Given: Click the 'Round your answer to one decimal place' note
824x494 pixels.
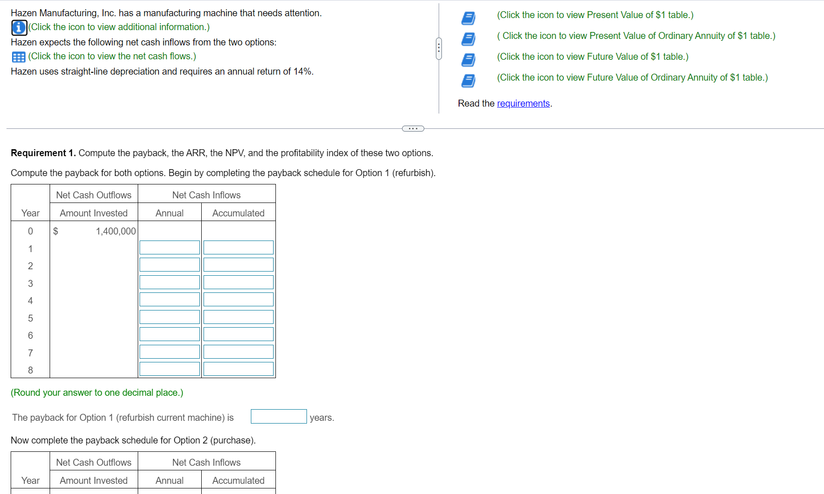Looking at the screenshot, I should 97,393.
